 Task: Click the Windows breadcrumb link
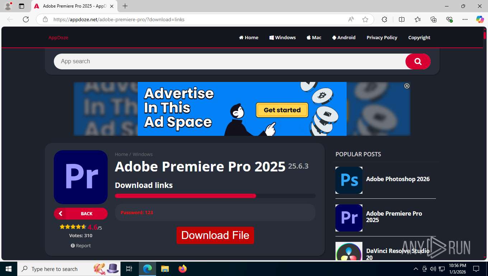click(x=142, y=154)
